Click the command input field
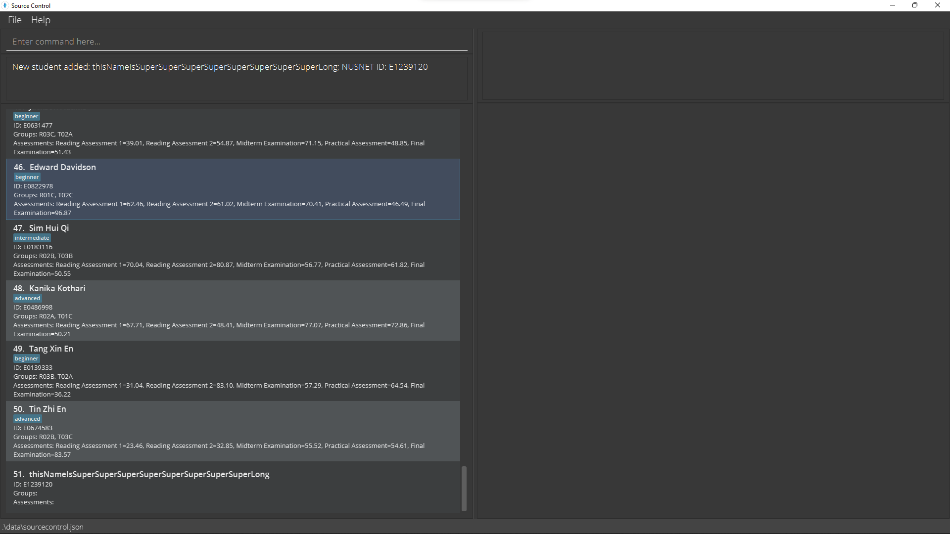950x534 pixels. coord(237,42)
